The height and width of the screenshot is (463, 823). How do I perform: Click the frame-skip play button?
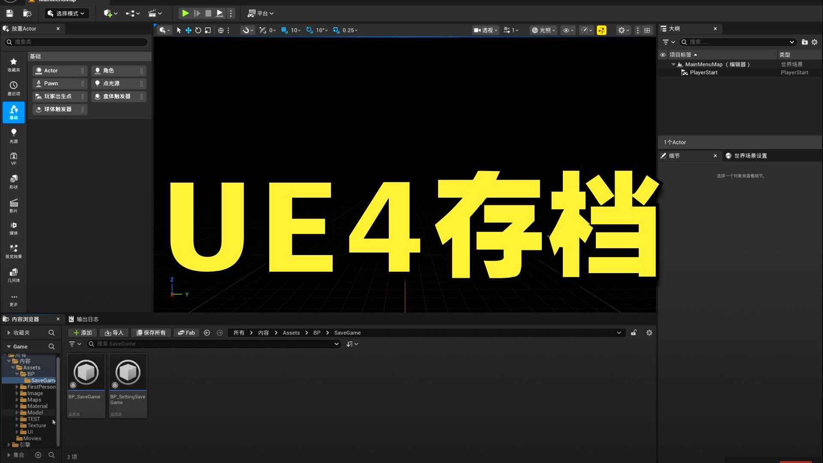click(x=197, y=13)
